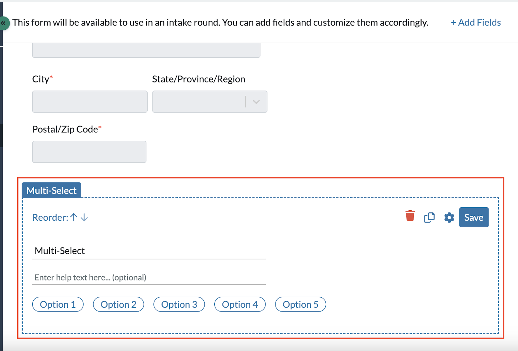The height and width of the screenshot is (351, 518).
Task: Click the Reorder label in the field editor
Action: click(49, 217)
